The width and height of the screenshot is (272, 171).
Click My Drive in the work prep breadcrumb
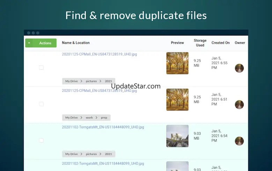coord(72,118)
